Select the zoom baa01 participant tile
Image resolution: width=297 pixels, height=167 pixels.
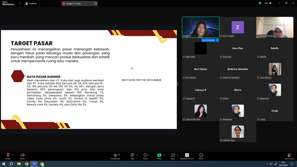(238, 27)
